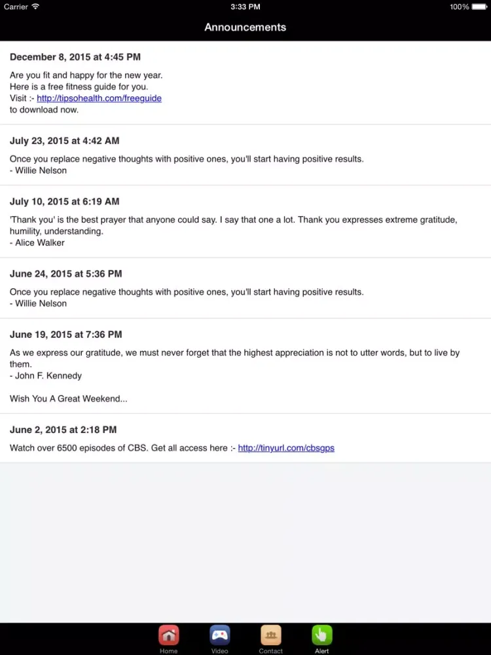Tap the 3:33 PM status bar clock
Screen dimensions: 491x655
[x=245, y=7]
